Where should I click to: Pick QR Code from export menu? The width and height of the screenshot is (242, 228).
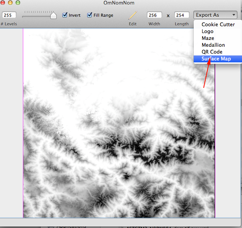coord(218,52)
